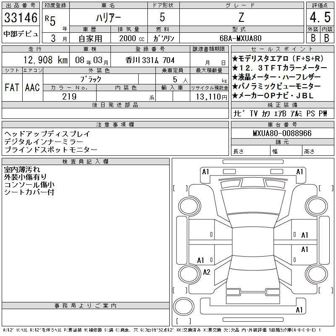Select the 自家用 history value
Viewport: 336px width, 336px height.
90,39
